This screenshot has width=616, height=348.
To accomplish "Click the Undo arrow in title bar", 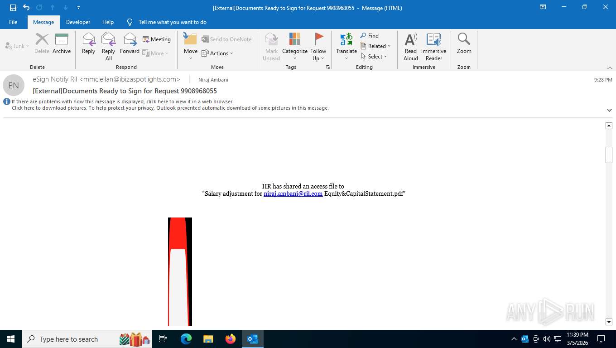I will point(26,8).
